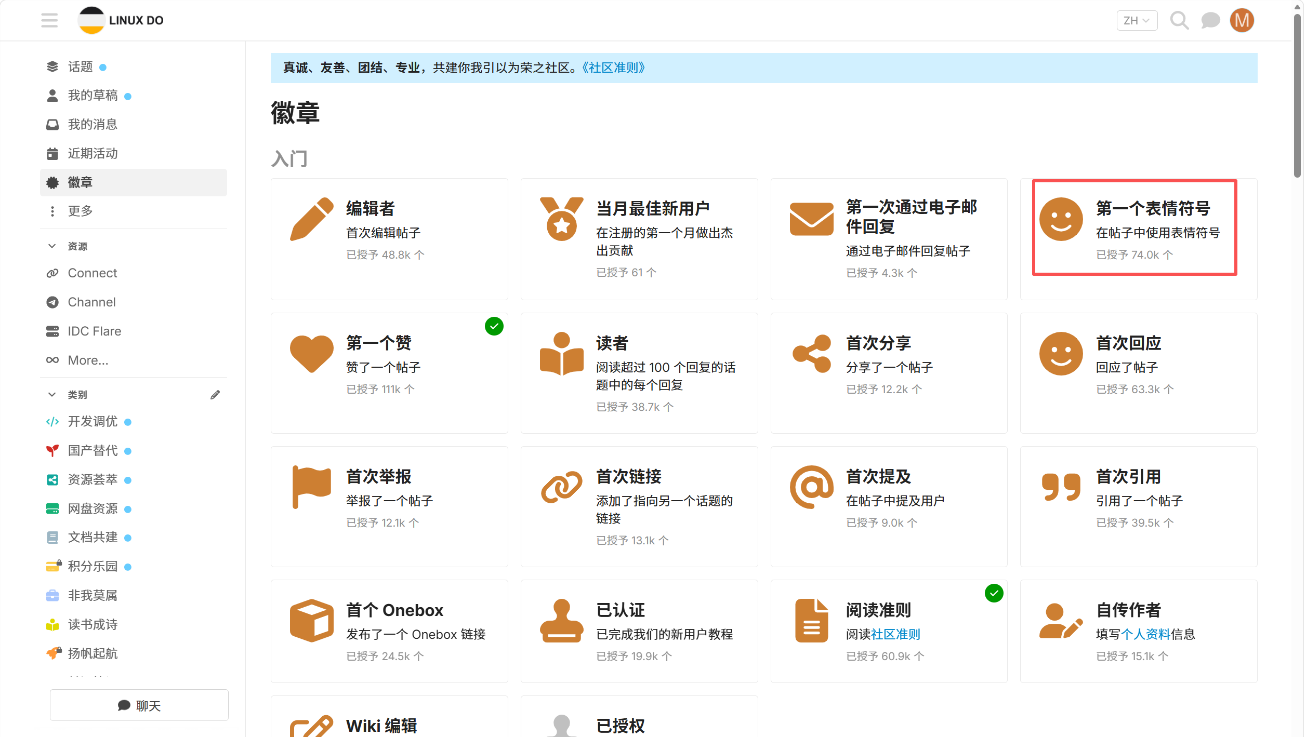Click the 已认证 stamp icon
Image resolution: width=1306 pixels, height=737 pixels.
tap(561, 621)
